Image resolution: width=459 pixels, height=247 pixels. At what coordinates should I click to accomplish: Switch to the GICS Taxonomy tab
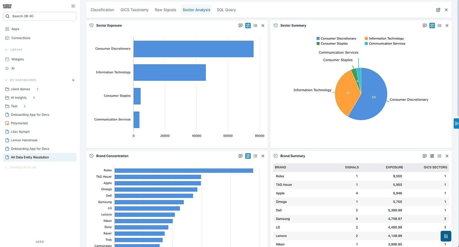click(134, 10)
